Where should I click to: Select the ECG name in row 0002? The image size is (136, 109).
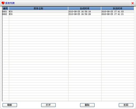11,14
